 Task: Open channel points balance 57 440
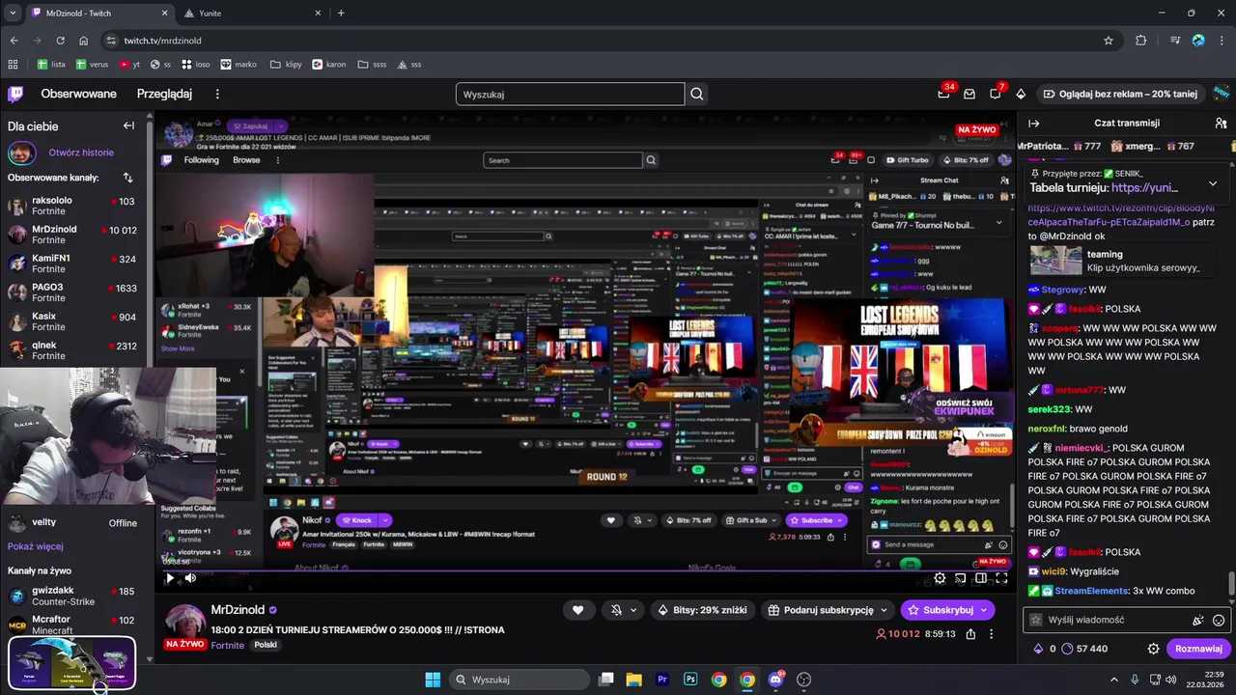point(1083,649)
